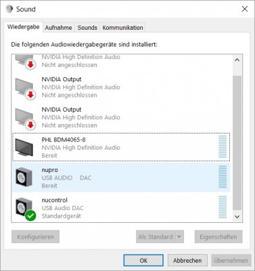Click the Eigenschaften button
255x271 pixels.
[x=218, y=237]
